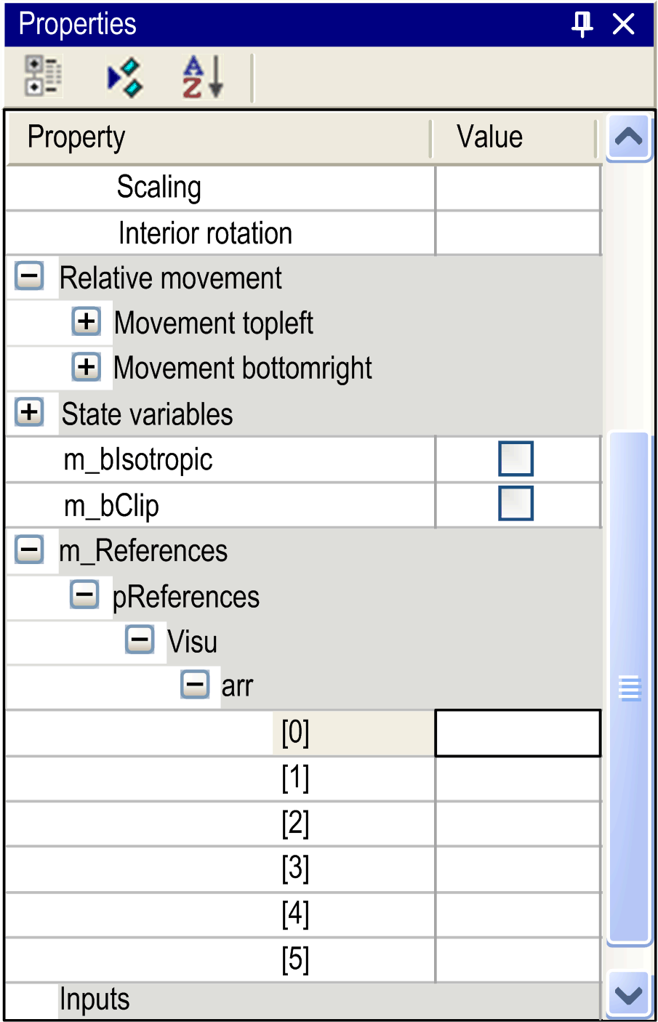Click the scrollbar down arrow

tap(629, 994)
